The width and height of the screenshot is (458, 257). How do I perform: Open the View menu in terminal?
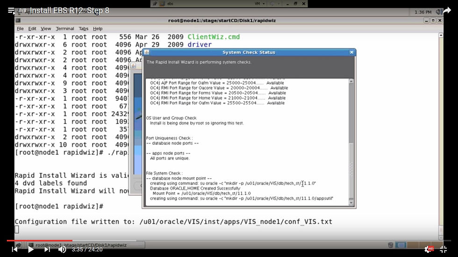(x=46, y=28)
